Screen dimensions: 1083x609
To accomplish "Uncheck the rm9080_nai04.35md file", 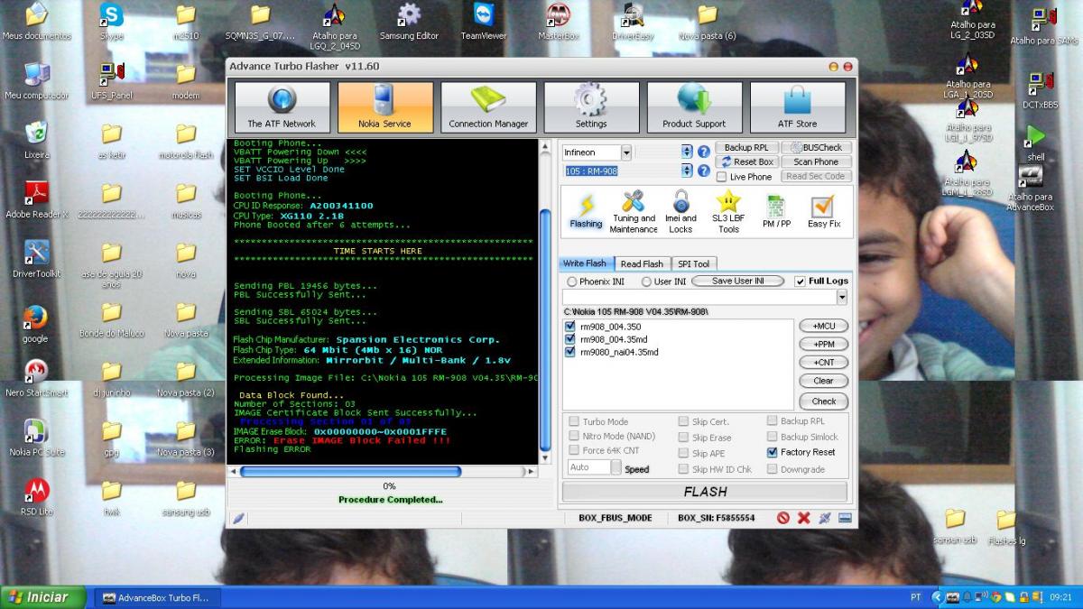I will pos(570,352).
